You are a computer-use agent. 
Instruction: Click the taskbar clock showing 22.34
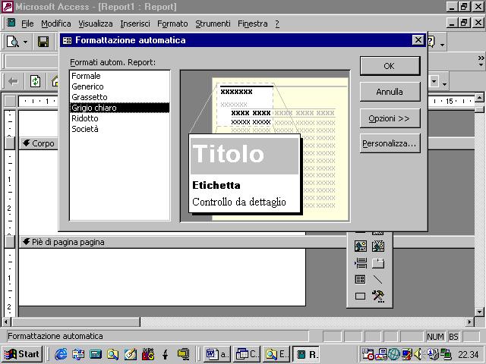pyautogui.click(x=469, y=354)
